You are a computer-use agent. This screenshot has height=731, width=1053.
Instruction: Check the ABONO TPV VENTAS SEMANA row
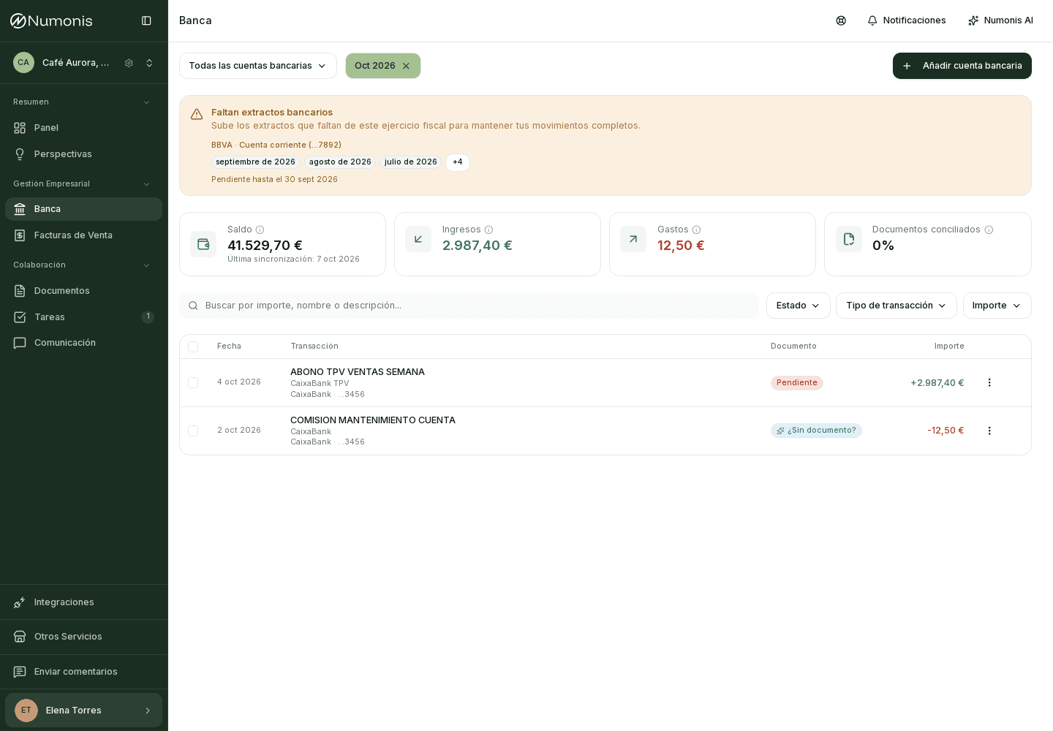[x=193, y=382]
